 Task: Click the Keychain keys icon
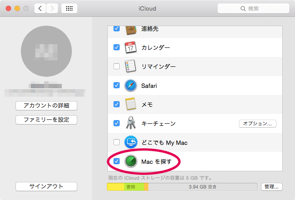pos(131,123)
